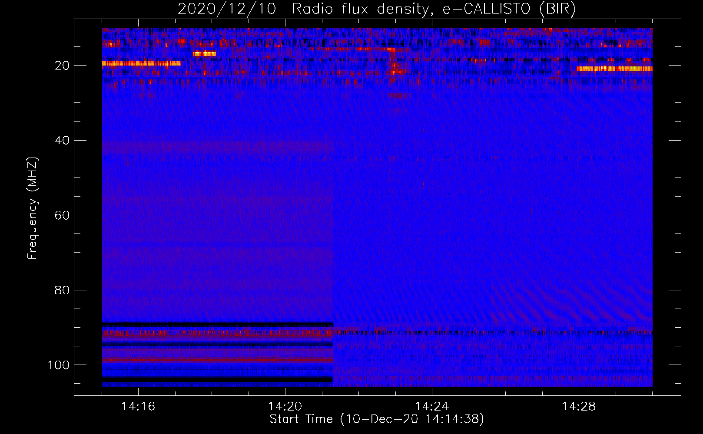Click the '14:16' time tick label
The height and width of the screenshot is (434, 703).
(138, 406)
